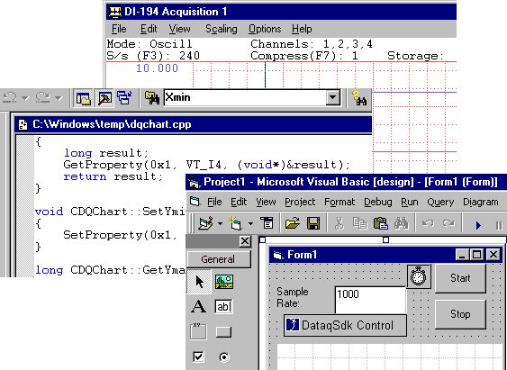Screen dimensions: 507x370
Task: Expand the Add Project dropdown arrow
Action: click(221, 223)
